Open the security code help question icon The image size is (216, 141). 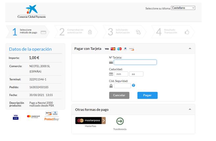coord(133,85)
